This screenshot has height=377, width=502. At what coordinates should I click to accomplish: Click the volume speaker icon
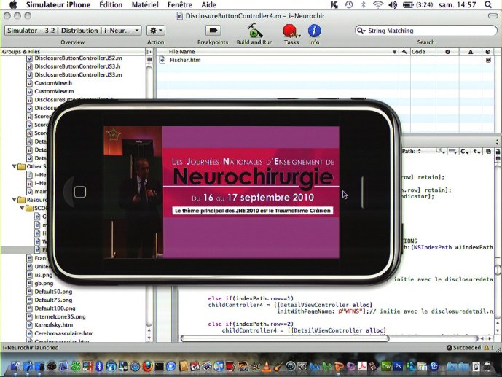[393, 5]
